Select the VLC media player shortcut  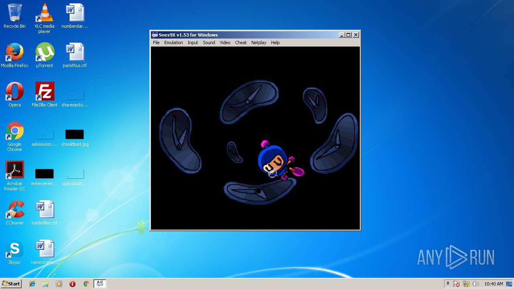[x=44, y=18]
